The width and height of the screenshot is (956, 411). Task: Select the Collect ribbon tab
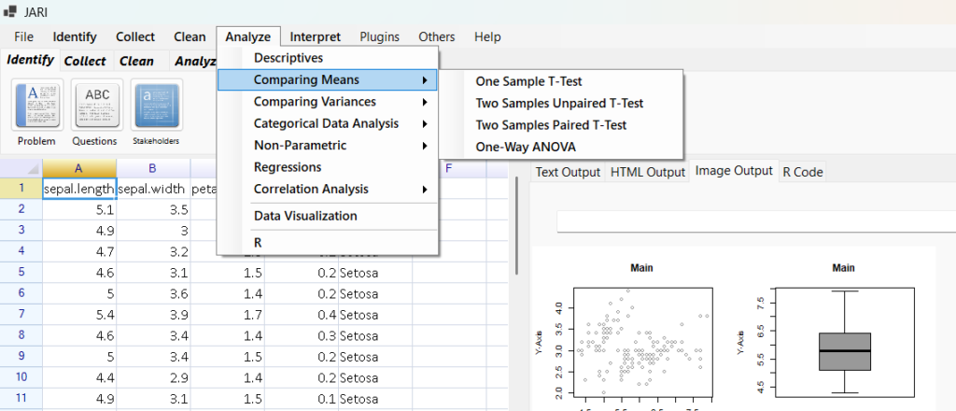point(85,61)
